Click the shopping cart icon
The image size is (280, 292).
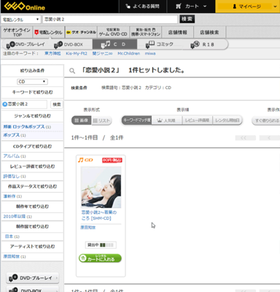click(179, 7)
